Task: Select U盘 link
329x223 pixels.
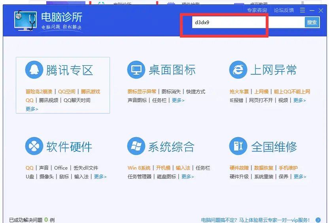Action: click(x=30, y=177)
